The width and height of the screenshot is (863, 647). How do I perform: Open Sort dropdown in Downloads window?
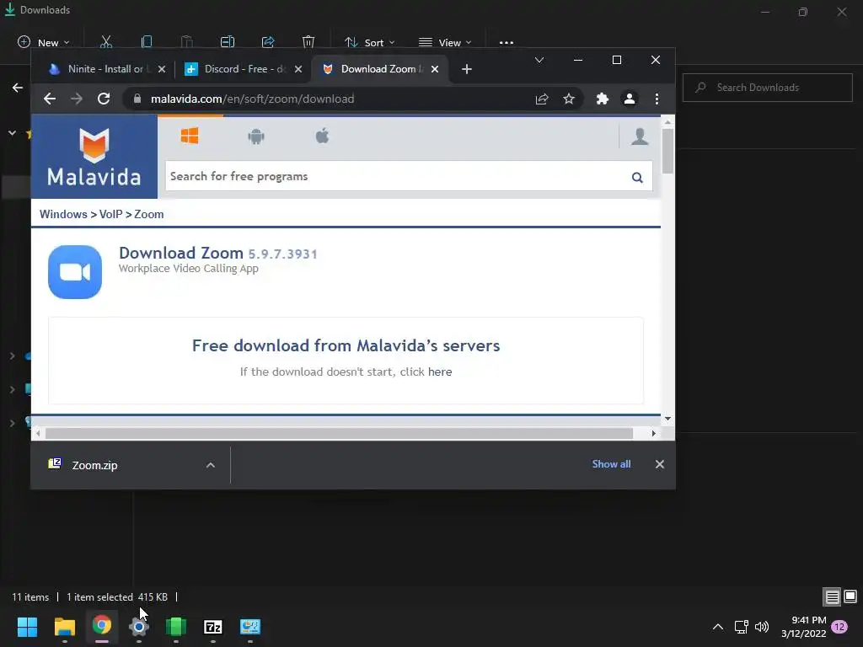[369, 42]
